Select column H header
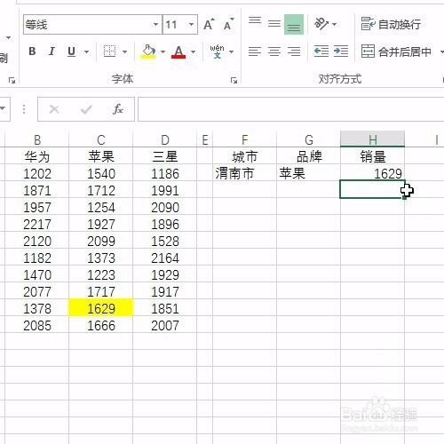444x444 pixels. click(x=373, y=139)
